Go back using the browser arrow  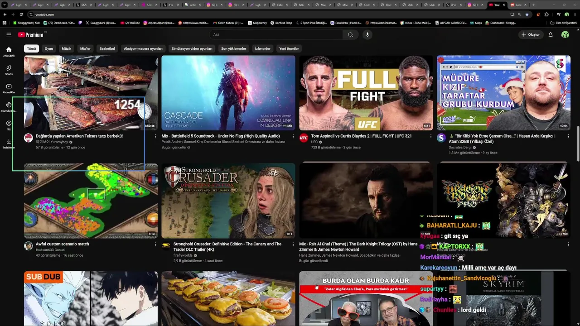tap(5, 14)
